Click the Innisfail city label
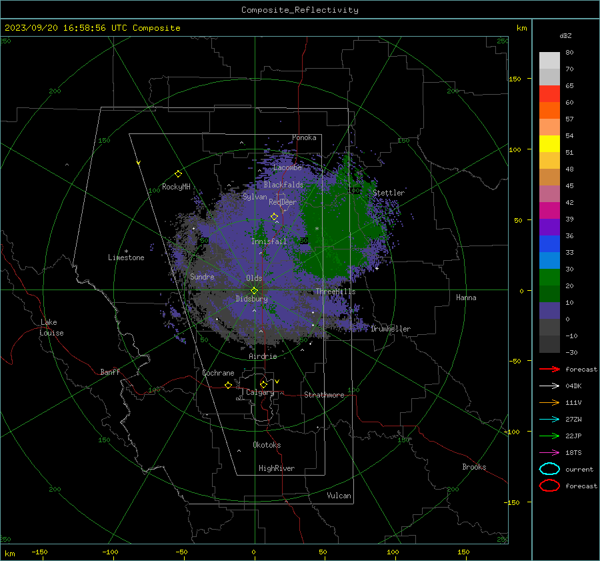Viewport: 600px width, 561px height. [x=269, y=241]
